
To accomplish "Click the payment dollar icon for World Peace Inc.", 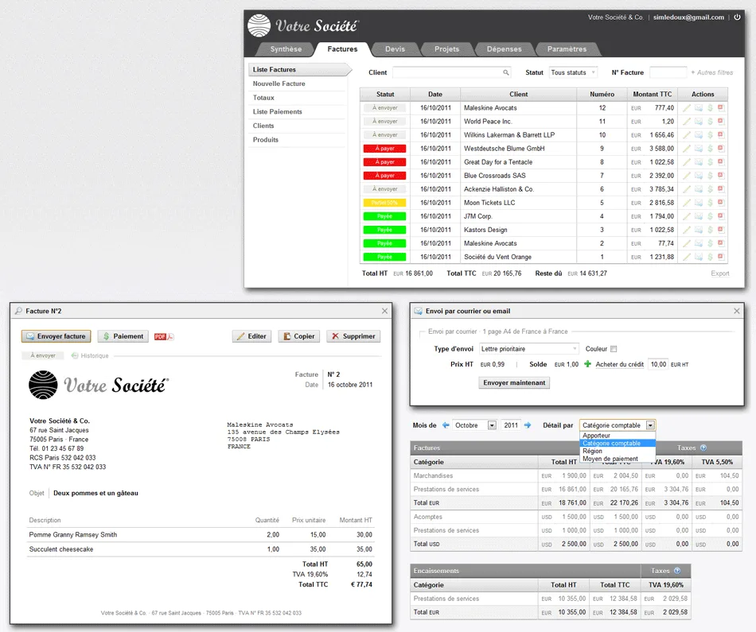I will tap(710, 122).
